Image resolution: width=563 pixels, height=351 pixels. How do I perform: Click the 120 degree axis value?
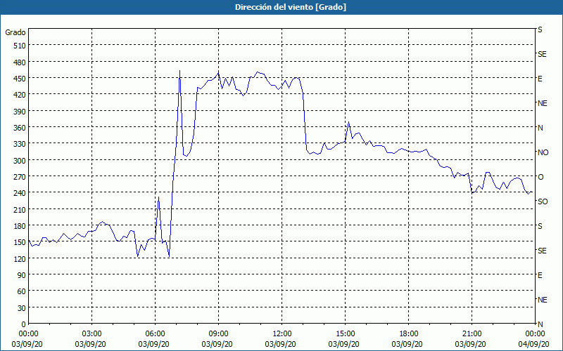tap(20, 259)
